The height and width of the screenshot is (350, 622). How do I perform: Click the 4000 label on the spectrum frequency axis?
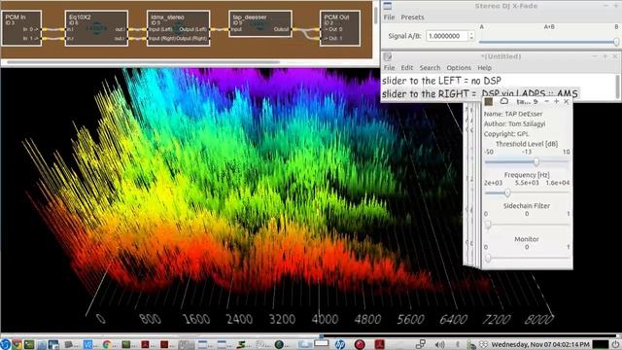tap(325, 319)
